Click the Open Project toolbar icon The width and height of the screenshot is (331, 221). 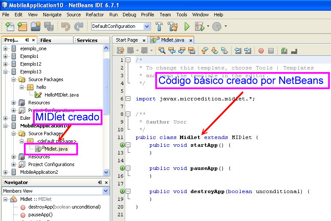coord(36,27)
